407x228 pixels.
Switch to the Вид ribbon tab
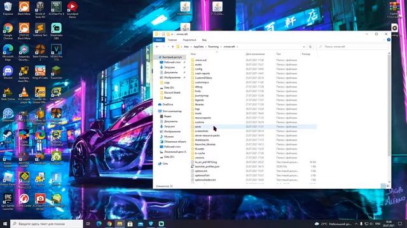tap(204, 40)
